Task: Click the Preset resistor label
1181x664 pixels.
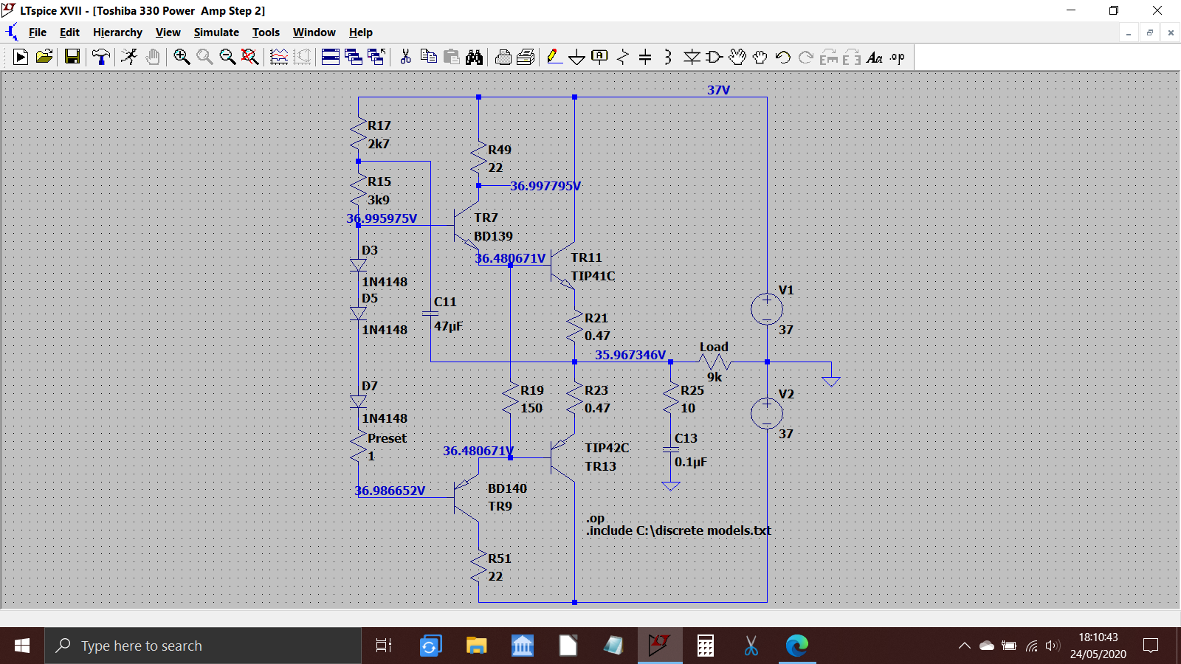Action: point(387,438)
